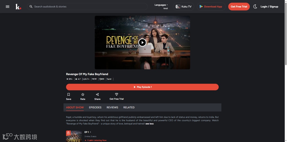This screenshot has width=287, height=142.
Task: Open Login / Signup
Action: 269,7
